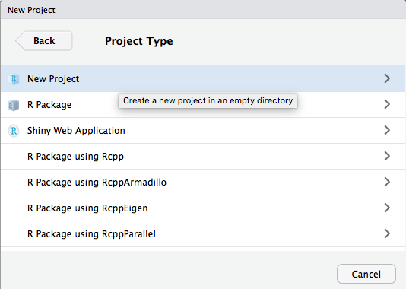406x289 pixels.
Task: Pick the Shiny Web Application label
Action: point(76,131)
